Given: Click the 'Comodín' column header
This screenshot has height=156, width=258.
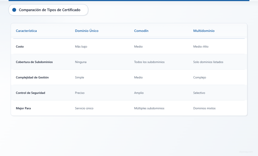Looking at the screenshot, I should click(141, 31).
